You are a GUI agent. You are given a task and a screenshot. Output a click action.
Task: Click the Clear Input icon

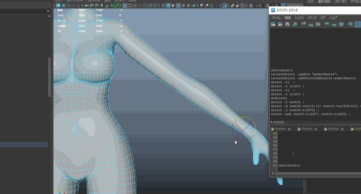(x=311, y=24)
